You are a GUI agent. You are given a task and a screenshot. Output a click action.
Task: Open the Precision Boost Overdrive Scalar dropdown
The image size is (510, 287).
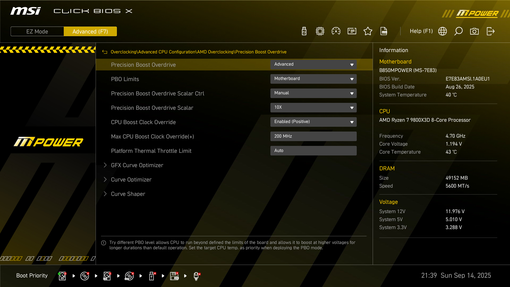tap(313, 108)
